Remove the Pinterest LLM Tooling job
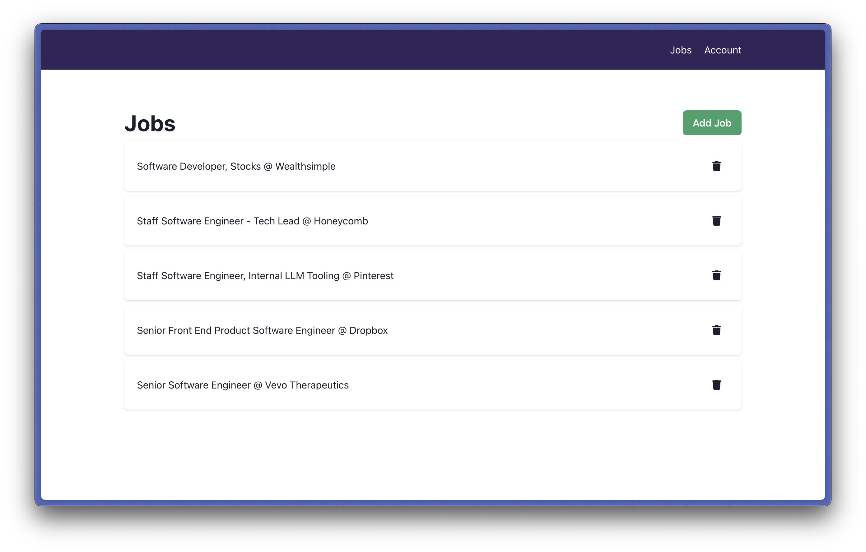This screenshot has width=866, height=552. 716,275
